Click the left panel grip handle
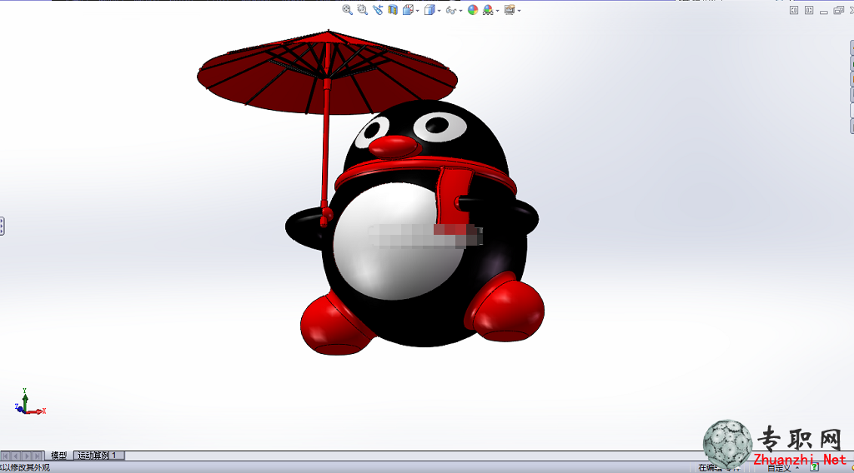The image size is (854, 473). click(3, 227)
